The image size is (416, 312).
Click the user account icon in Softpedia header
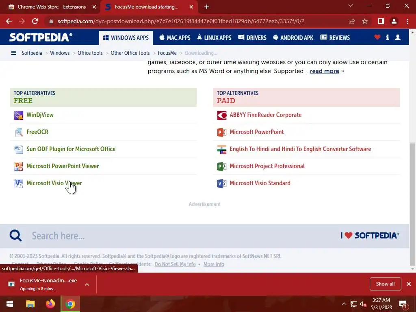[398, 37]
